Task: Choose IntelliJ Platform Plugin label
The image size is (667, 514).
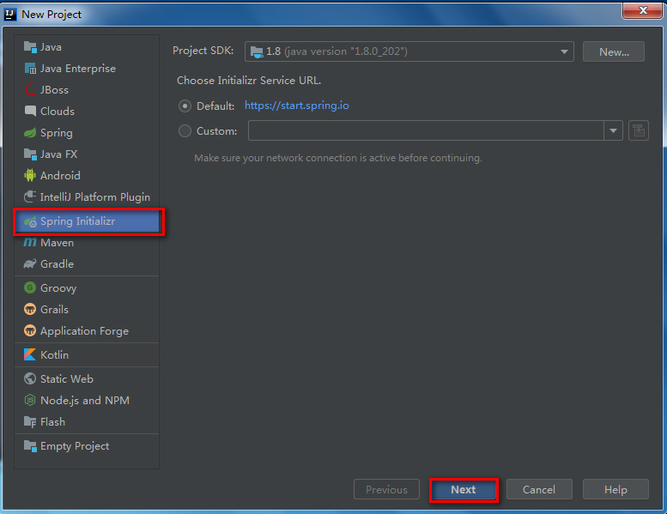Action: (x=95, y=197)
